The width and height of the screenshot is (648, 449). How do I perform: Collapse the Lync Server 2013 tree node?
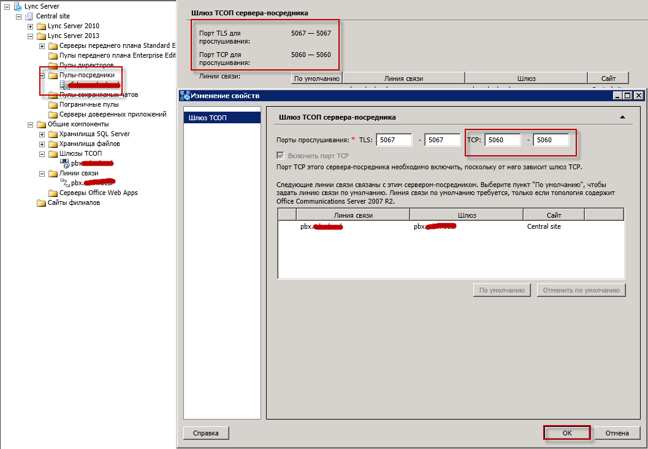(x=31, y=36)
